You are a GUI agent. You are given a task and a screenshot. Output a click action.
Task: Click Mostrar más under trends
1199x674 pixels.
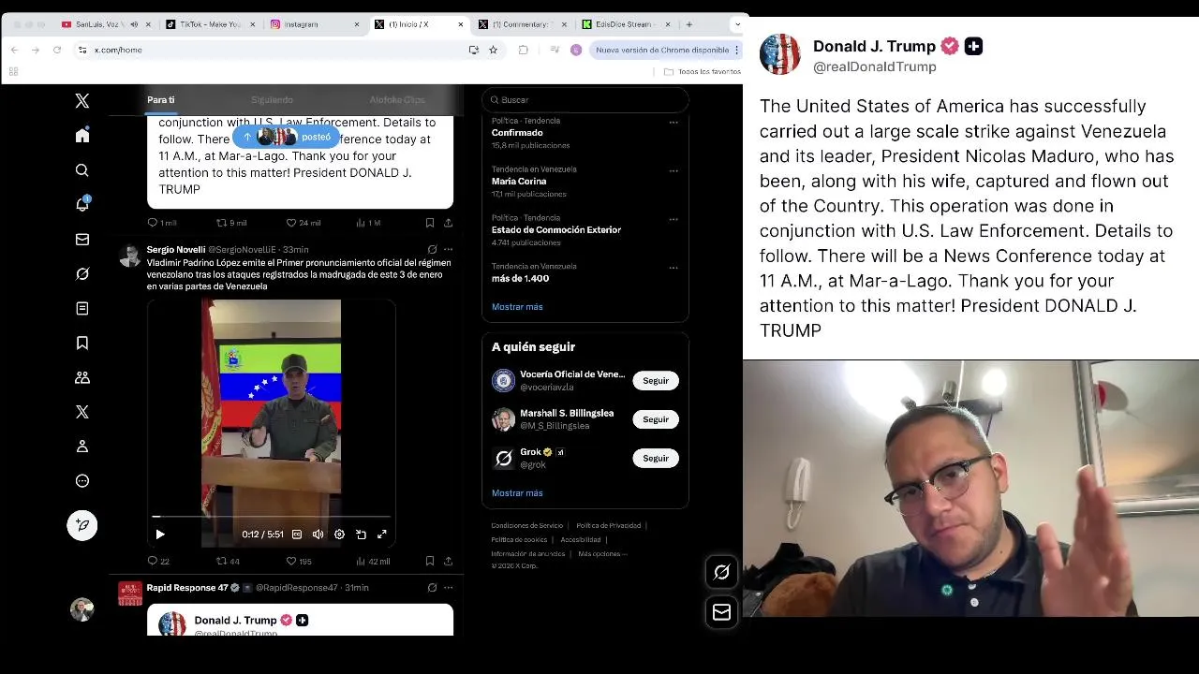click(517, 307)
